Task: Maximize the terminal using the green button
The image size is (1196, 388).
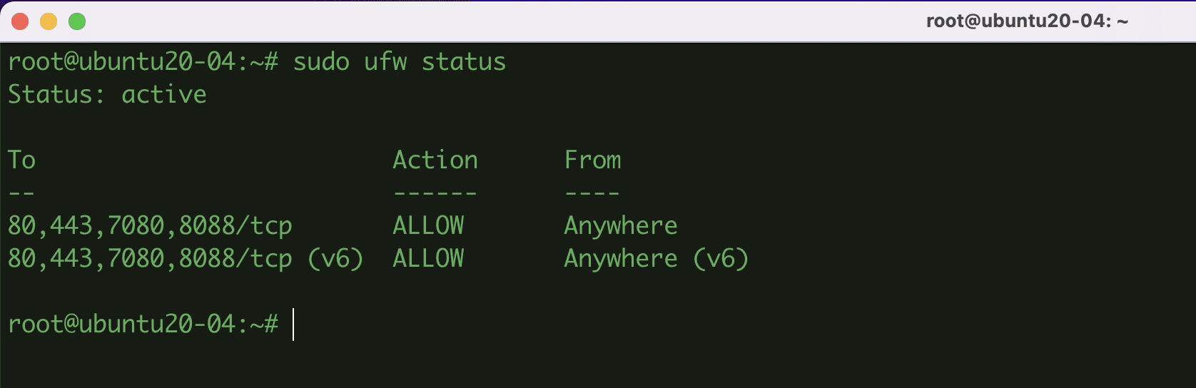Action: click(77, 21)
